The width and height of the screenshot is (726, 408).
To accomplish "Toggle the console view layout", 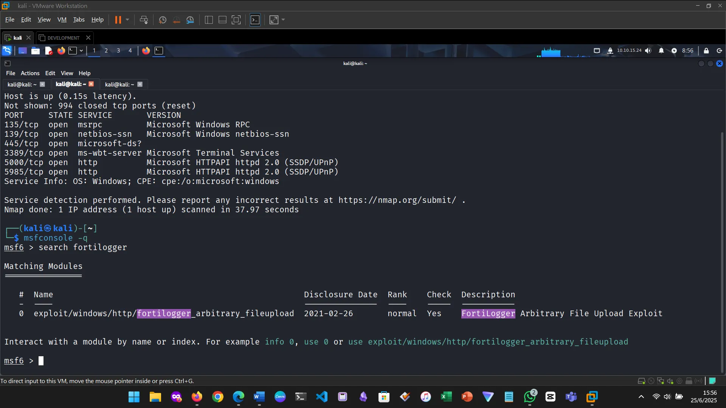I will click(x=255, y=20).
